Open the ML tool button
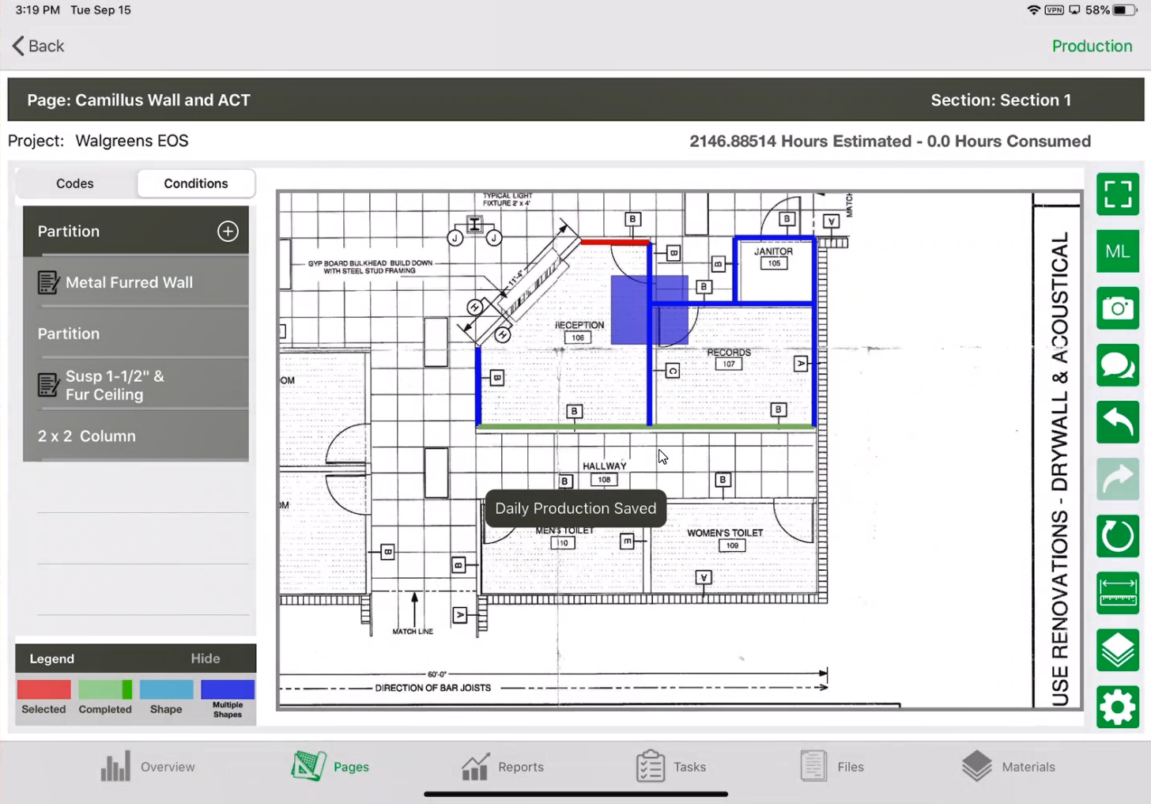 1117,251
